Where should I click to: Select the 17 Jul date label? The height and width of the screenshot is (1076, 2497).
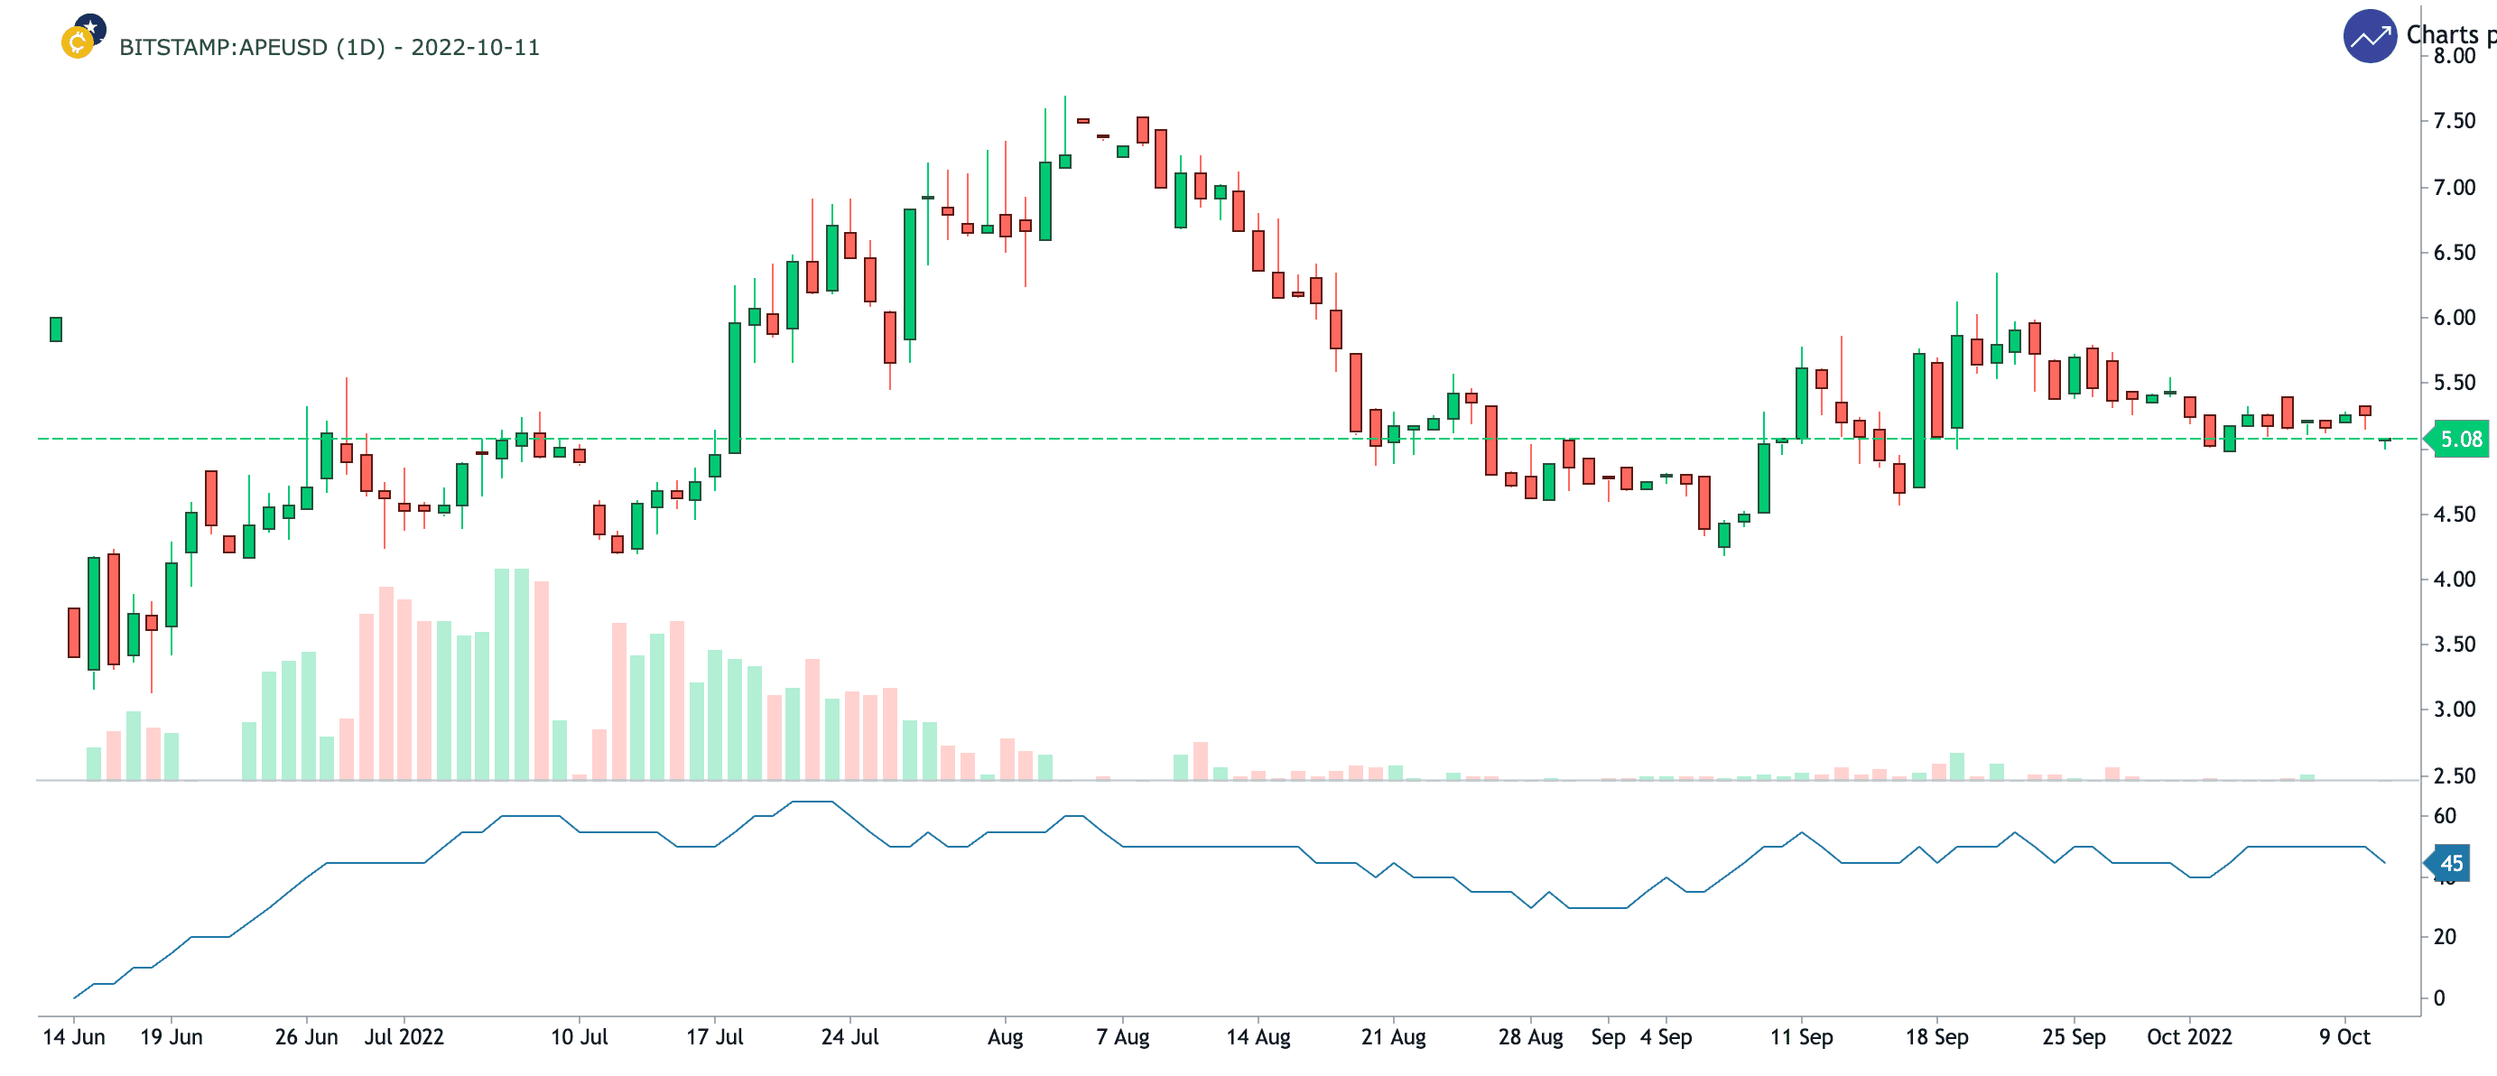(x=714, y=1036)
